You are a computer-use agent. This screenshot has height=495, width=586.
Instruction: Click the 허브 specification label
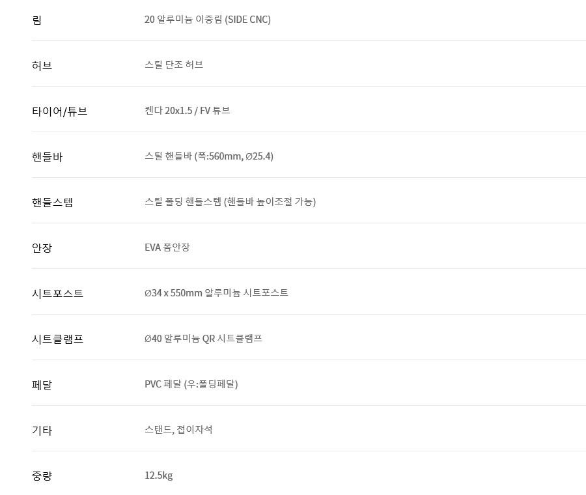(x=42, y=65)
